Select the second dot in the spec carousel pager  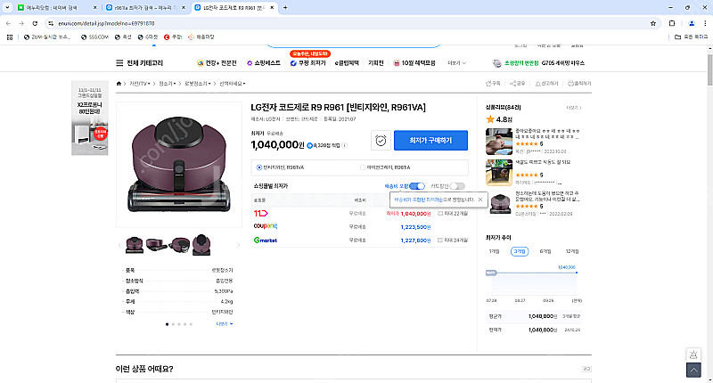(x=173, y=324)
